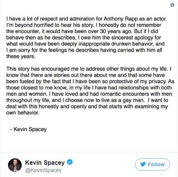Viewport: 178px width, 177px height.
Task: Click the word 'Follow' label text
Action: 156,164
